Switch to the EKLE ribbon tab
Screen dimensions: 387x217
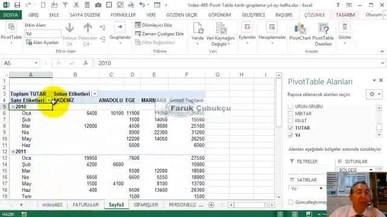tap(54, 15)
